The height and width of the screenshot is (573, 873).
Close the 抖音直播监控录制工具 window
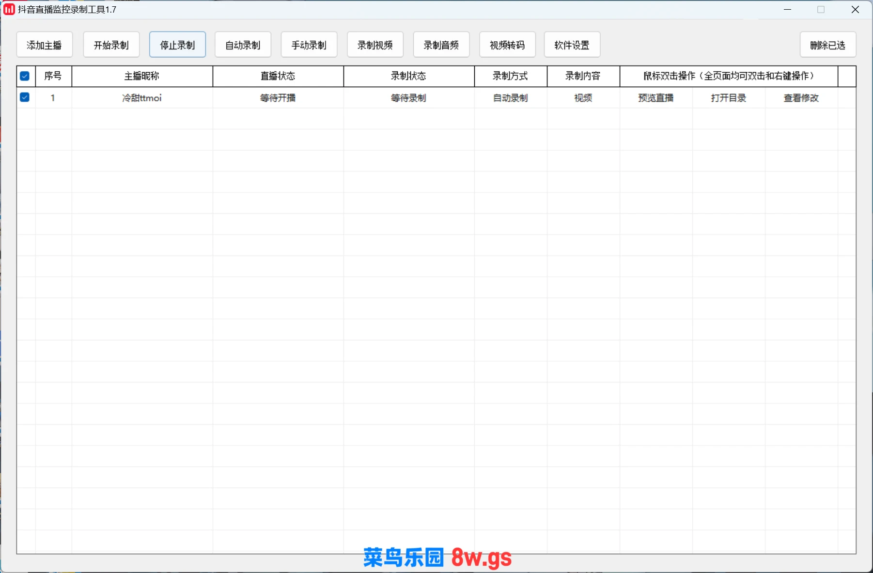[x=855, y=9]
